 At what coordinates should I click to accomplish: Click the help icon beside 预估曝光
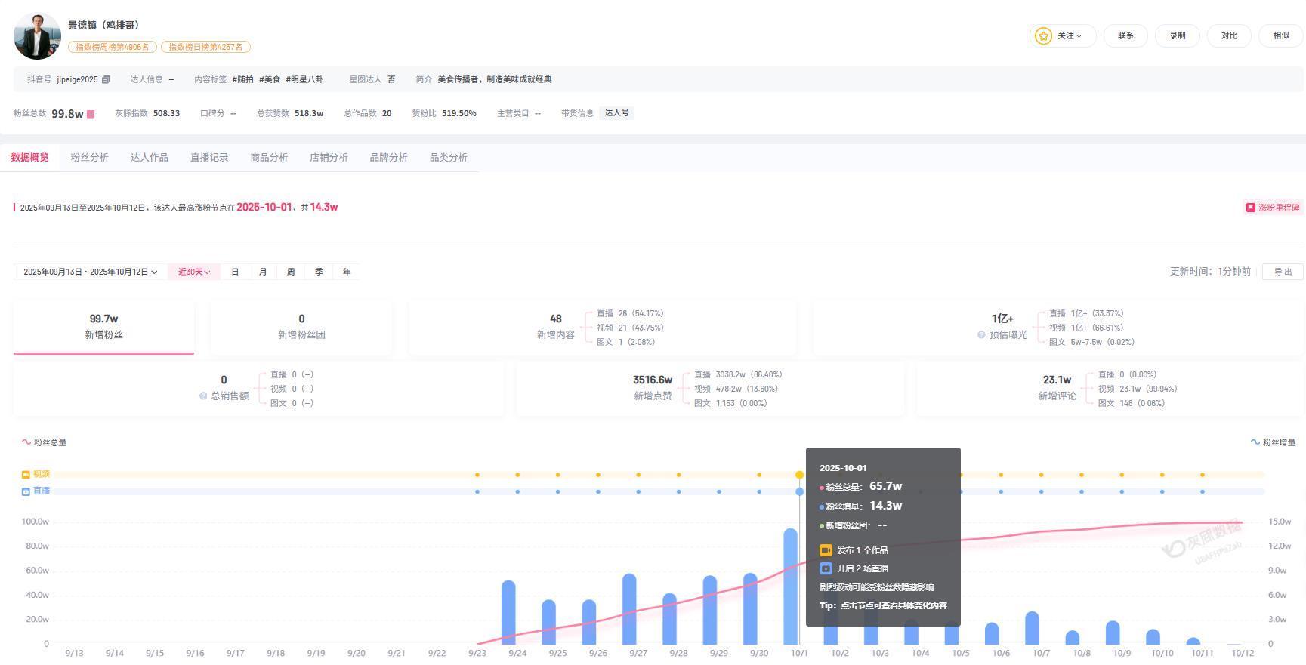[981, 334]
